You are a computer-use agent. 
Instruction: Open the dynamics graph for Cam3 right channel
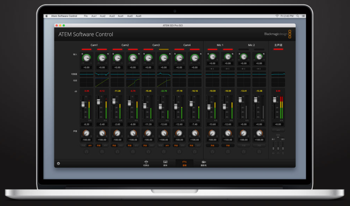[x=164, y=82]
